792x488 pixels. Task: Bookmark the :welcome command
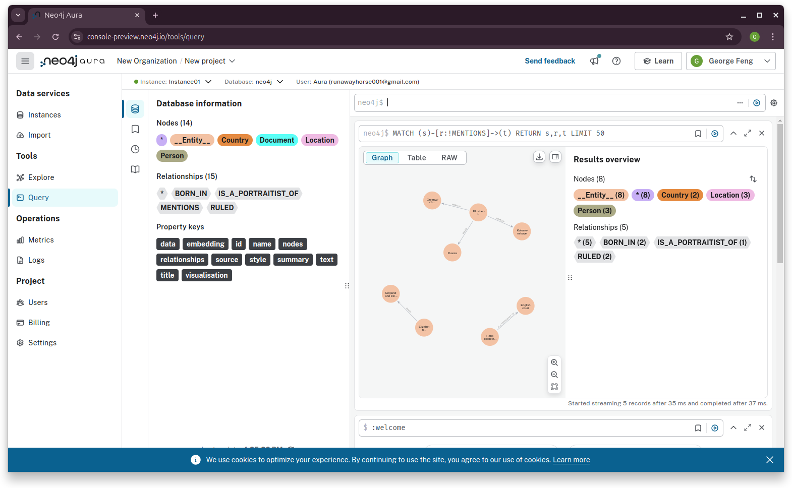pyautogui.click(x=698, y=428)
